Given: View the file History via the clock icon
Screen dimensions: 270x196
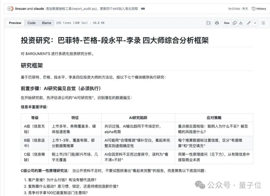Looking at the screenshot, I should click(x=259, y=8).
